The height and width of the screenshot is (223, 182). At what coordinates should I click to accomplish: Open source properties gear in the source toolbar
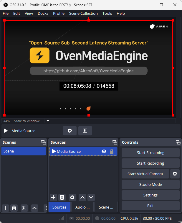point(70,131)
